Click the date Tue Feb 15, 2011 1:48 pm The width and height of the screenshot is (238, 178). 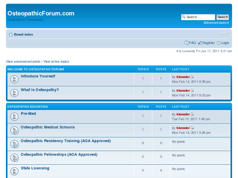click(191, 119)
